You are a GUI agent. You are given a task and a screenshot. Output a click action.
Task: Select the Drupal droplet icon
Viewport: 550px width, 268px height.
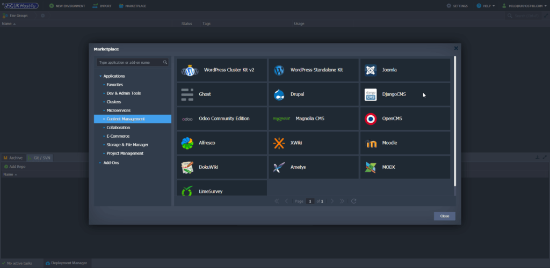pyautogui.click(x=279, y=94)
